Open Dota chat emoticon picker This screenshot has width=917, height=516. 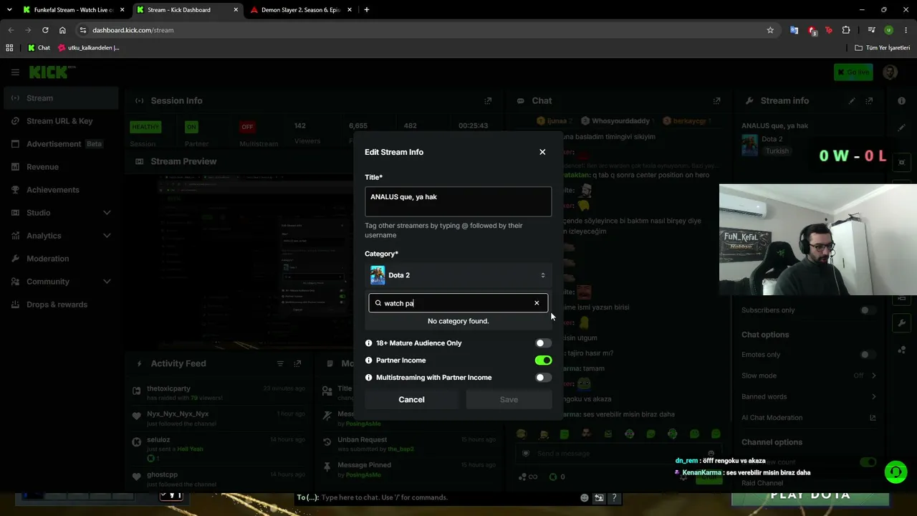tap(585, 497)
